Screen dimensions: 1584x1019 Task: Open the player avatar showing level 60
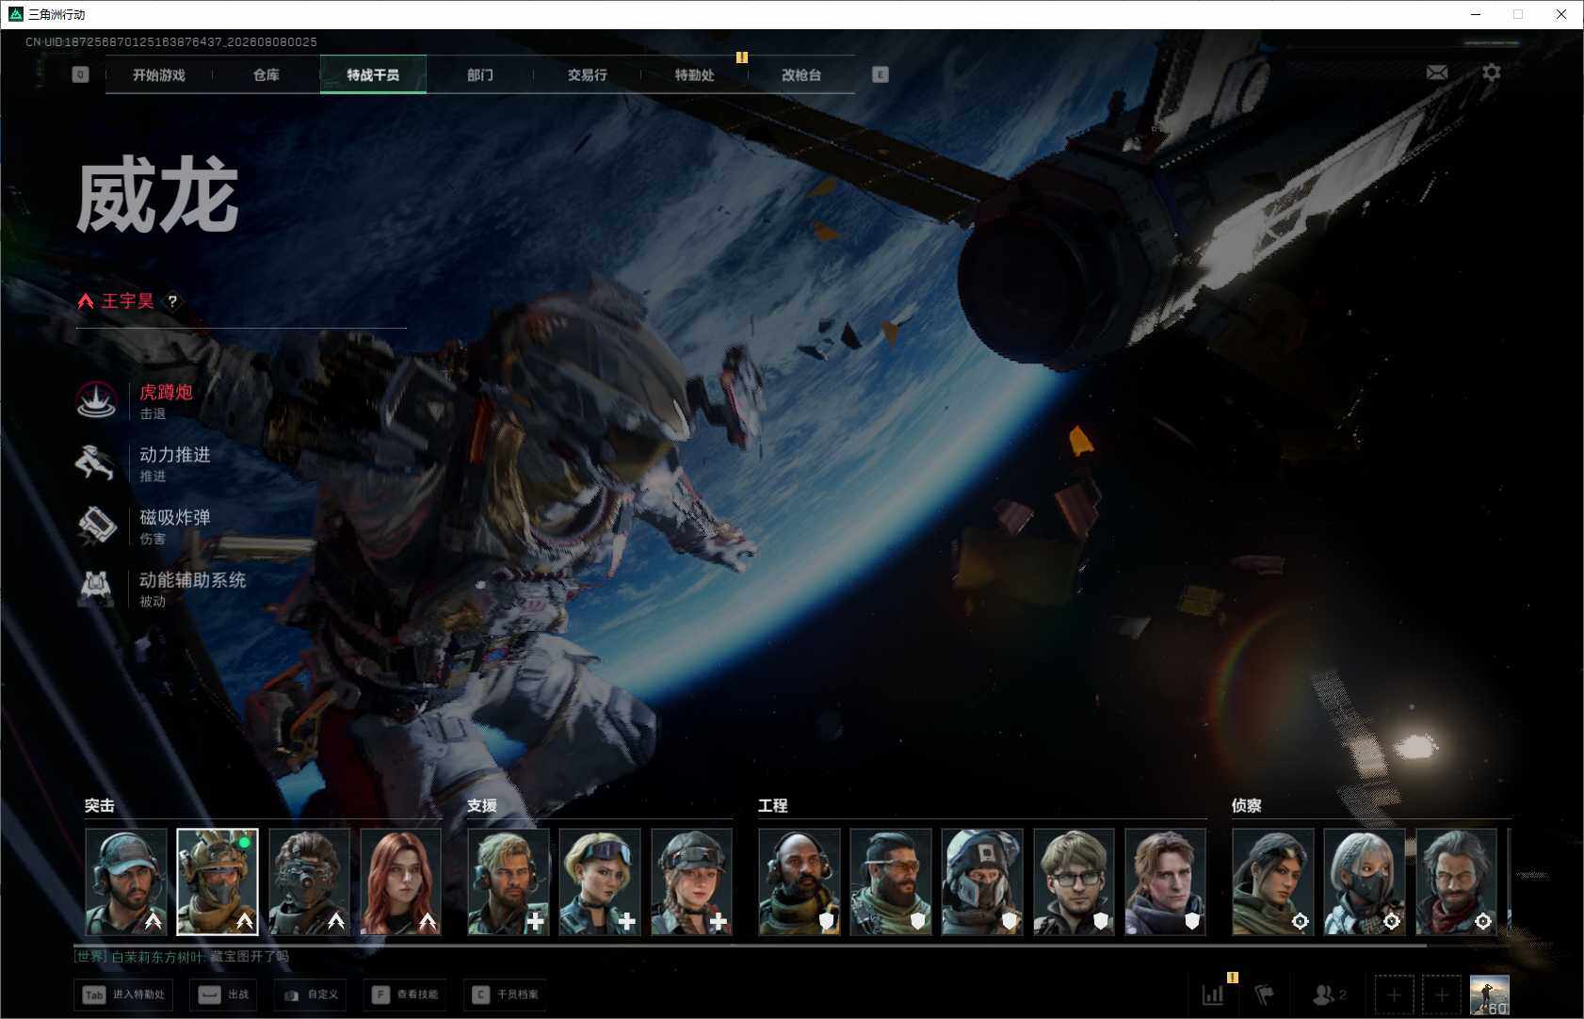[1490, 995]
